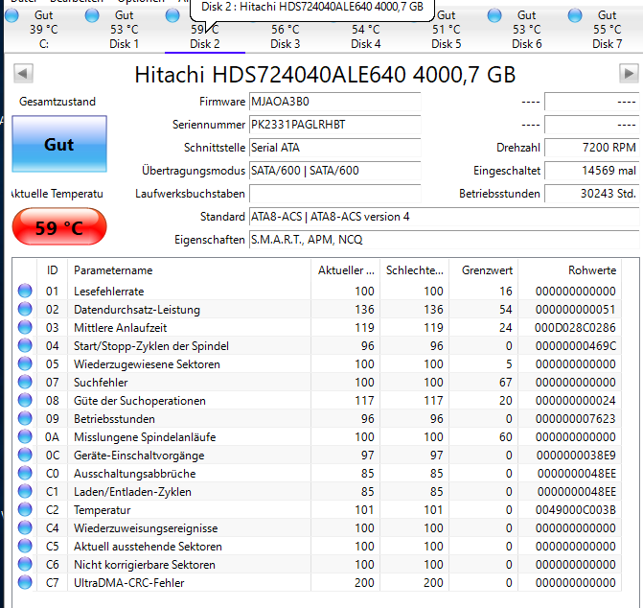
Task: Click status orb for Suchfehler row
Action: [25, 382]
